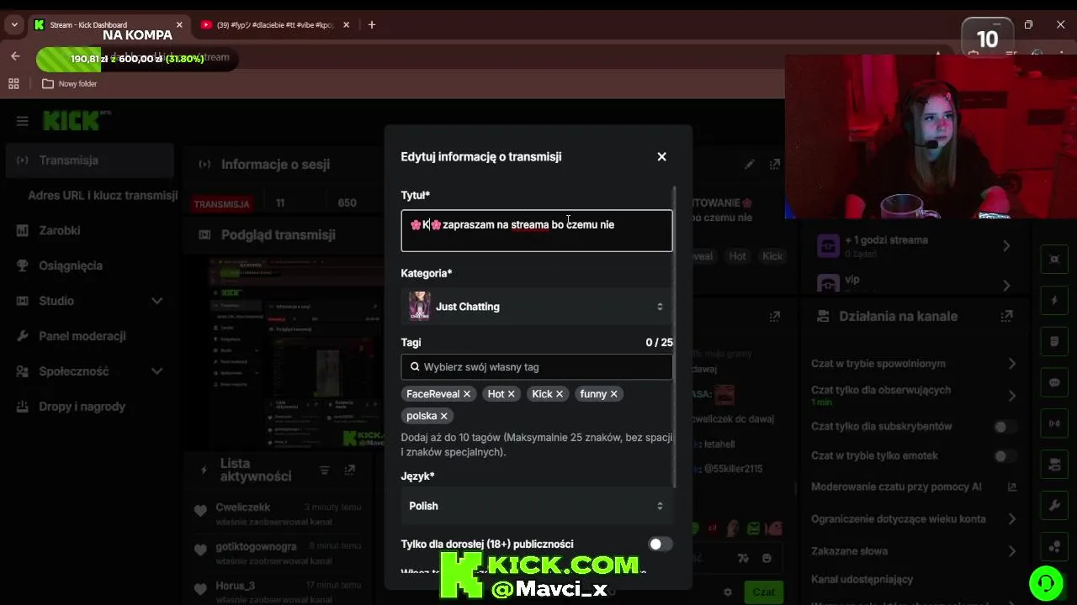Close the Edytuj informację o transmisji dialog
Viewport: 1077px width, 605px height.
tap(661, 156)
